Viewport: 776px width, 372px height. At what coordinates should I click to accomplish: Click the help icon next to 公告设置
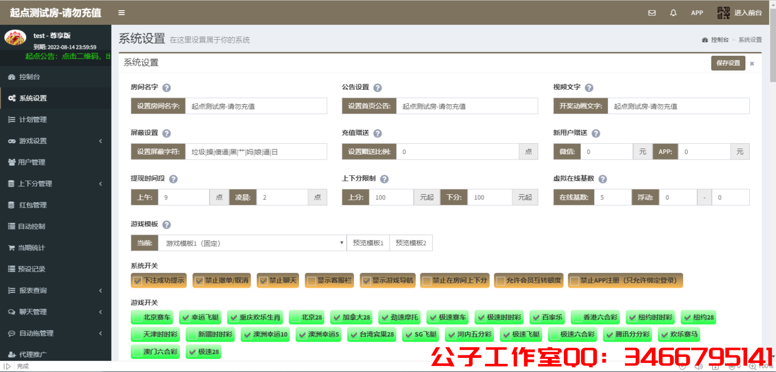coord(377,87)
